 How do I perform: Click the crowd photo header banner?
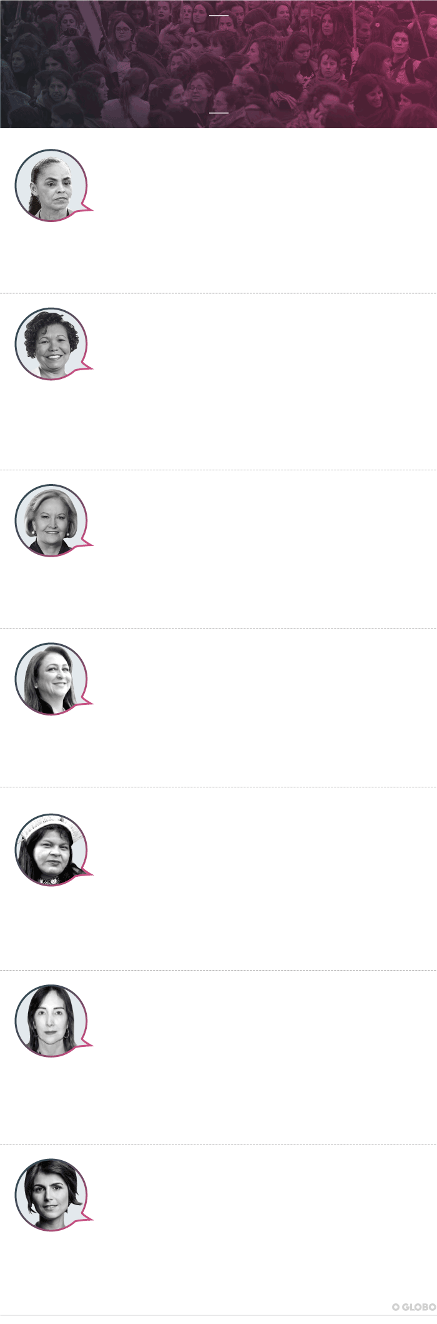pos(219,64)
